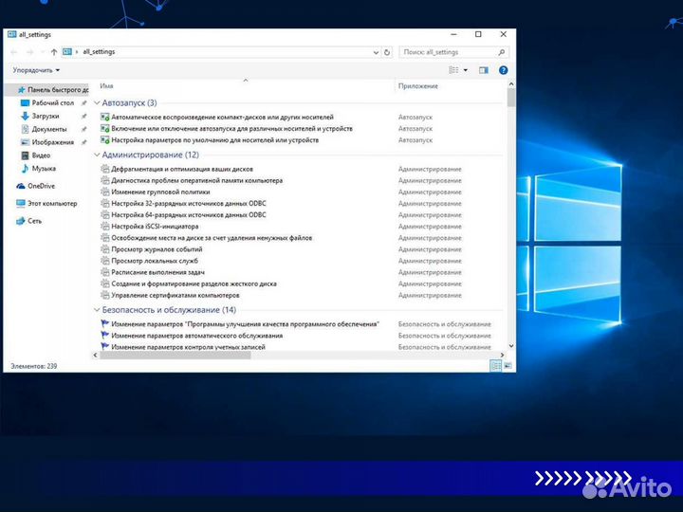The height and width of the screenshot is (512, 683).
Task: Open Музыка folder in sidebar
Action: (44, 168)
